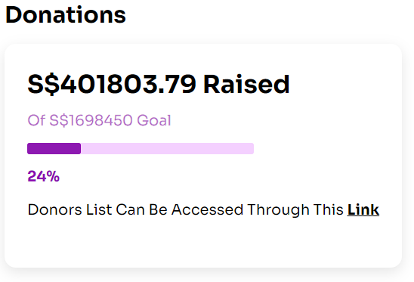Click the word Donors in the sentence
This screenshot has height=282, width=414.
click(x=55, y=210)
